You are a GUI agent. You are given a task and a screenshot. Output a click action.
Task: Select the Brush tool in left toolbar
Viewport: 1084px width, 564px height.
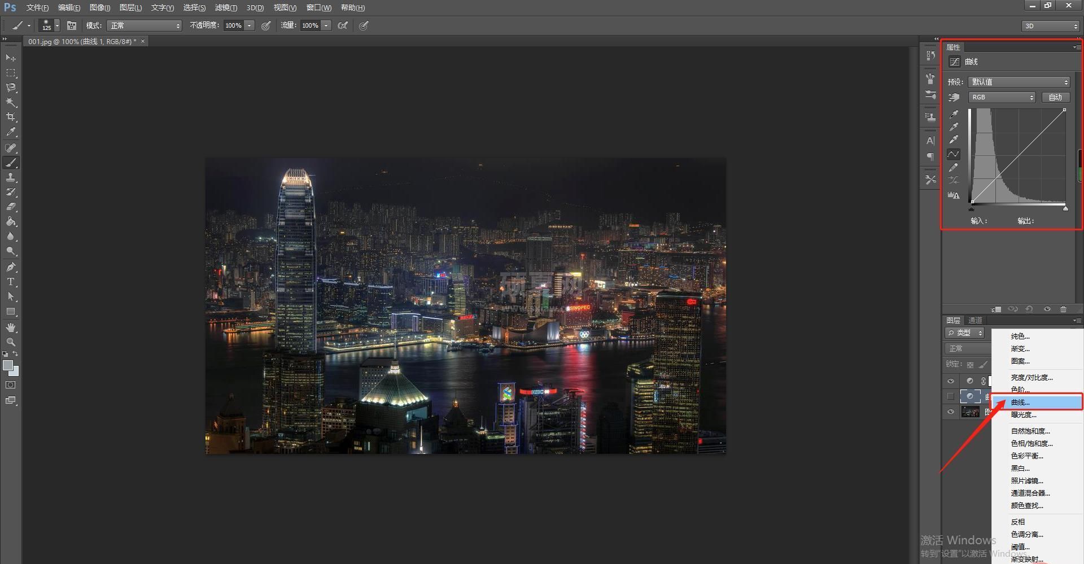pos(11,163)
